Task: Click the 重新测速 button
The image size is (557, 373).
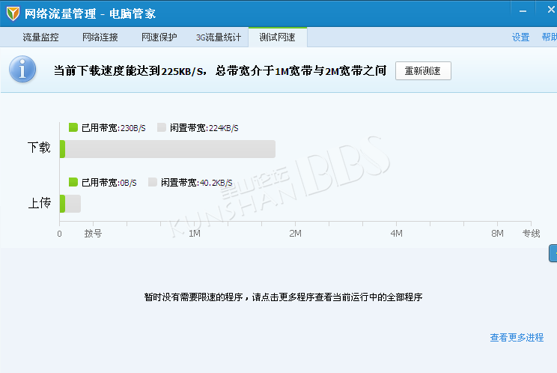Action: click(423, 71)
